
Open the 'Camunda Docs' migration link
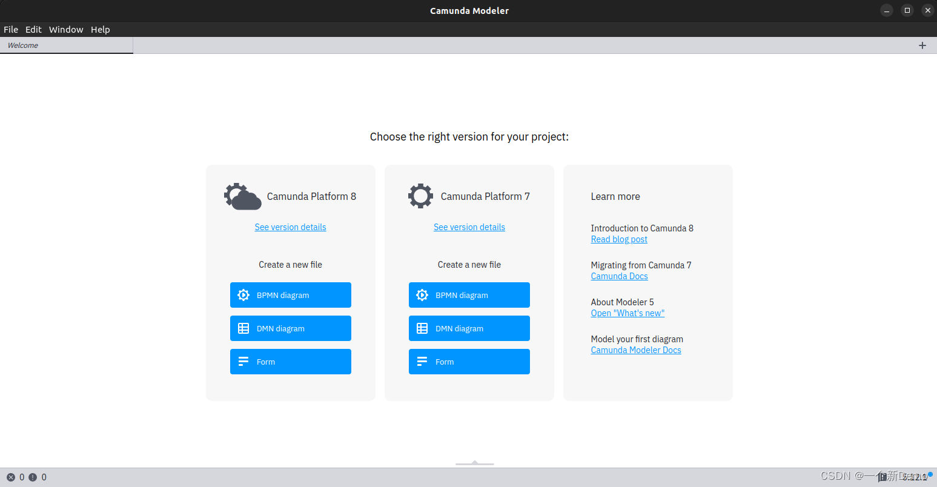coord(619,276)
